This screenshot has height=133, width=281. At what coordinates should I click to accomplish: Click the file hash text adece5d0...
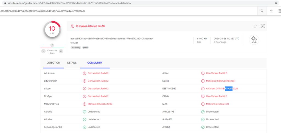coord(112,39)
